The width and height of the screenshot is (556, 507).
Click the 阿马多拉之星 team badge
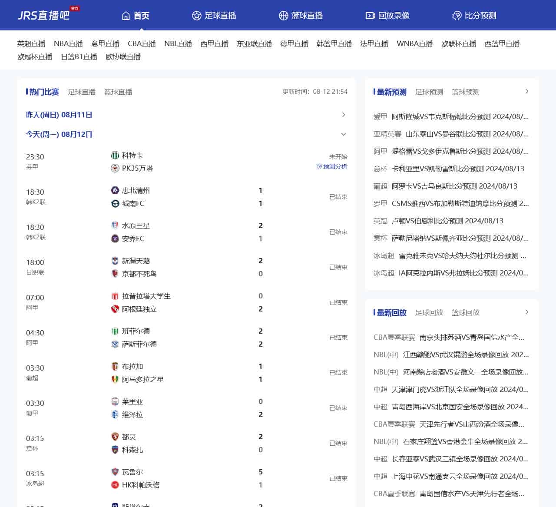tap(115, 379)
